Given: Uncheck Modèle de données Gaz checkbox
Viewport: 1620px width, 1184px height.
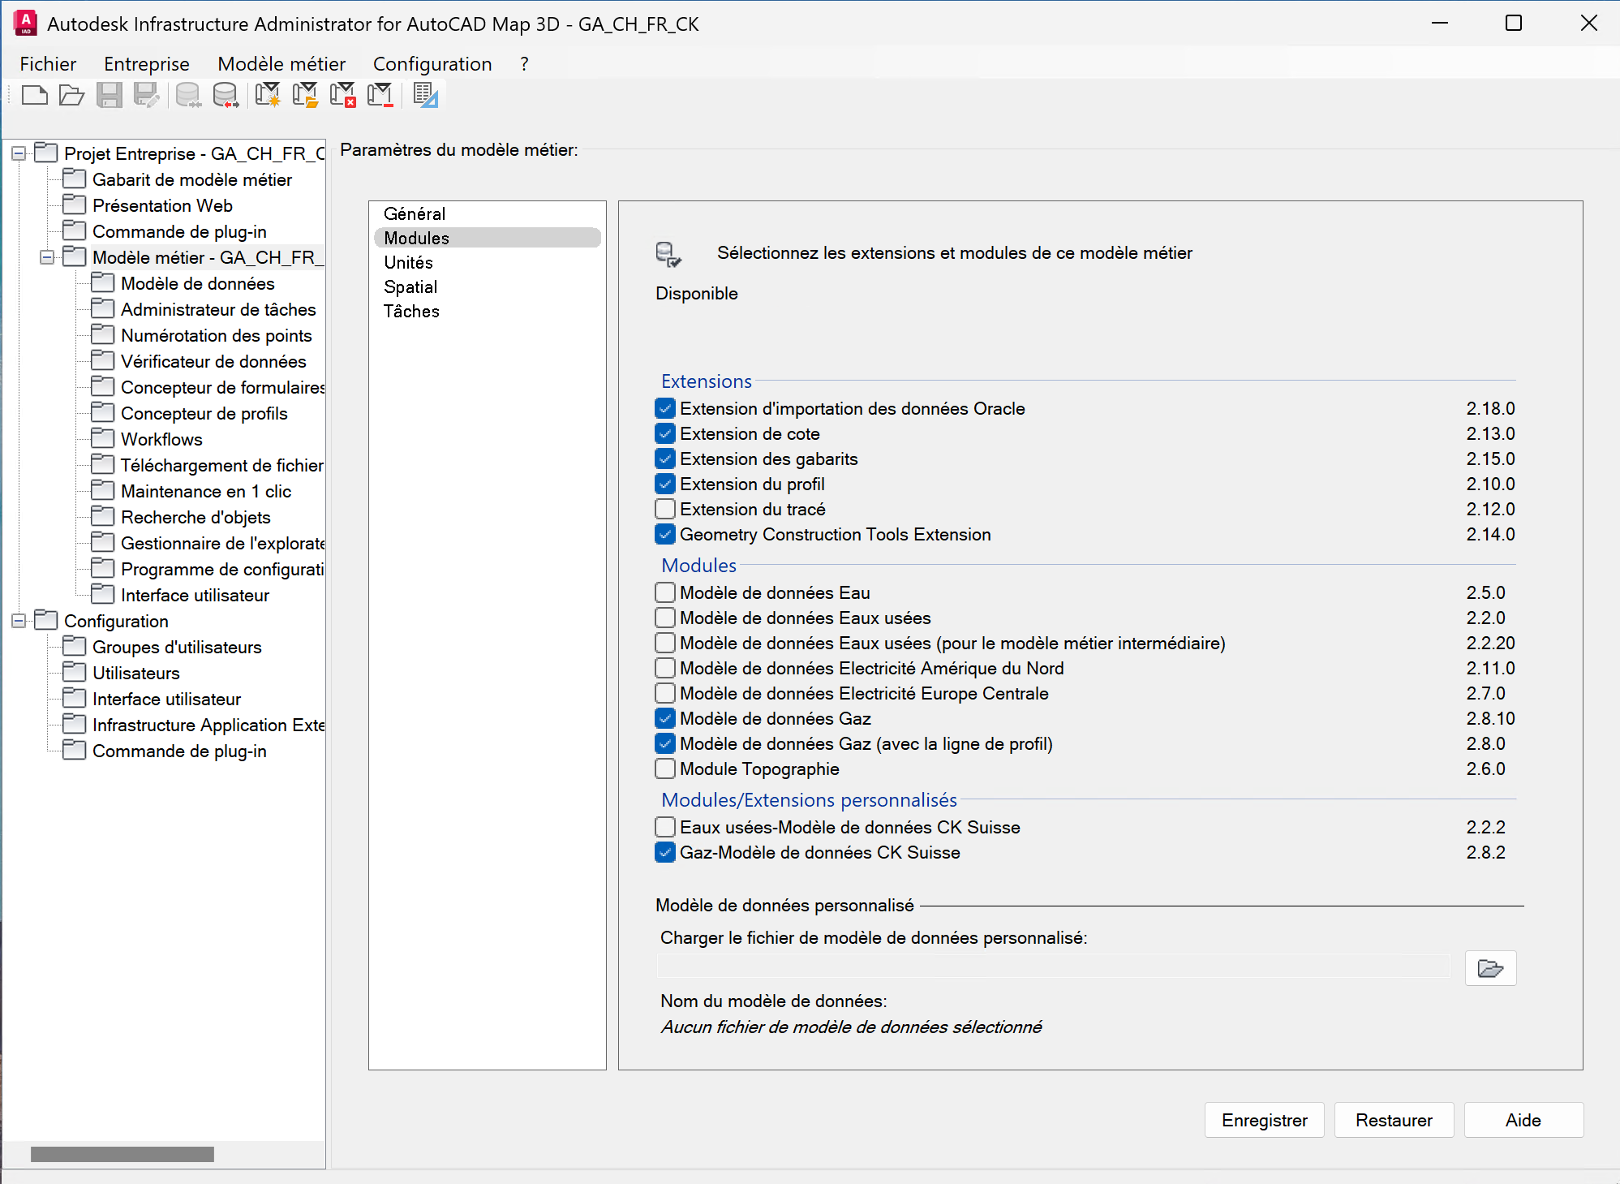Looking at the screenshot, I should (665, 718).
